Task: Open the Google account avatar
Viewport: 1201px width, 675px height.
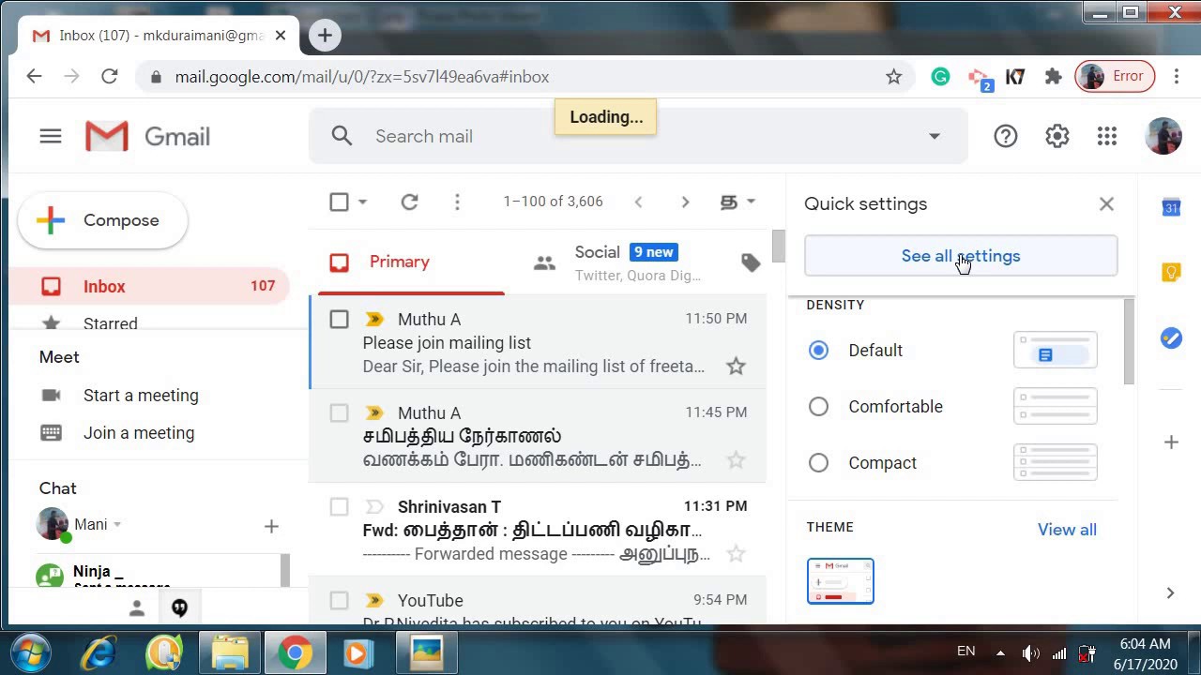Action: click(x=1163, y=136)
